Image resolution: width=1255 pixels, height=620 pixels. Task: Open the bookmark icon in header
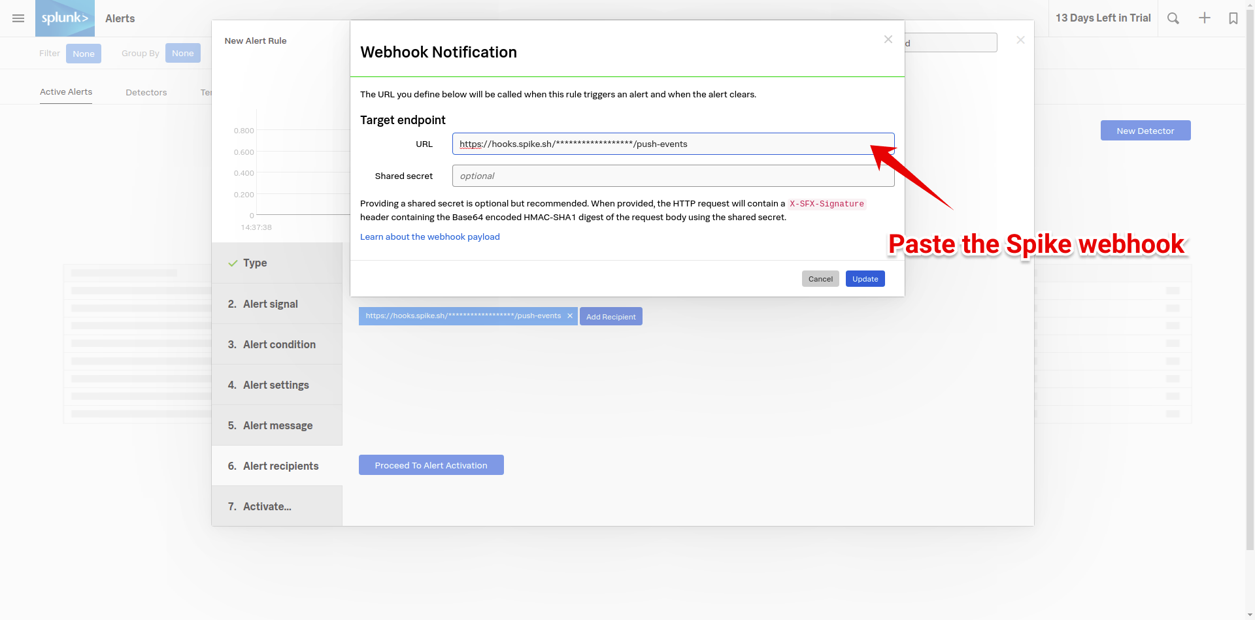[x=1233, y=18]
